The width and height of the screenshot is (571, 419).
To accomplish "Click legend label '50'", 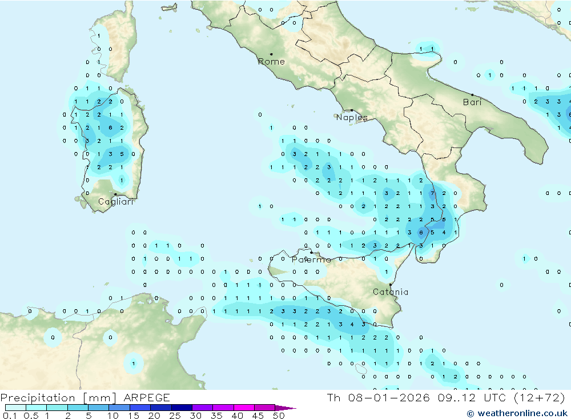I will pyautogui.click(x=279, y=416).
